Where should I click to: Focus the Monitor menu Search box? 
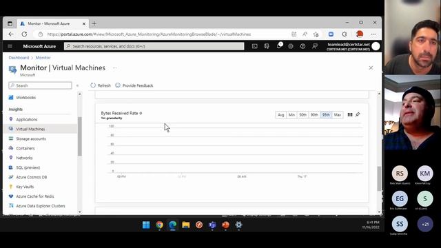[x=40, y=85]
